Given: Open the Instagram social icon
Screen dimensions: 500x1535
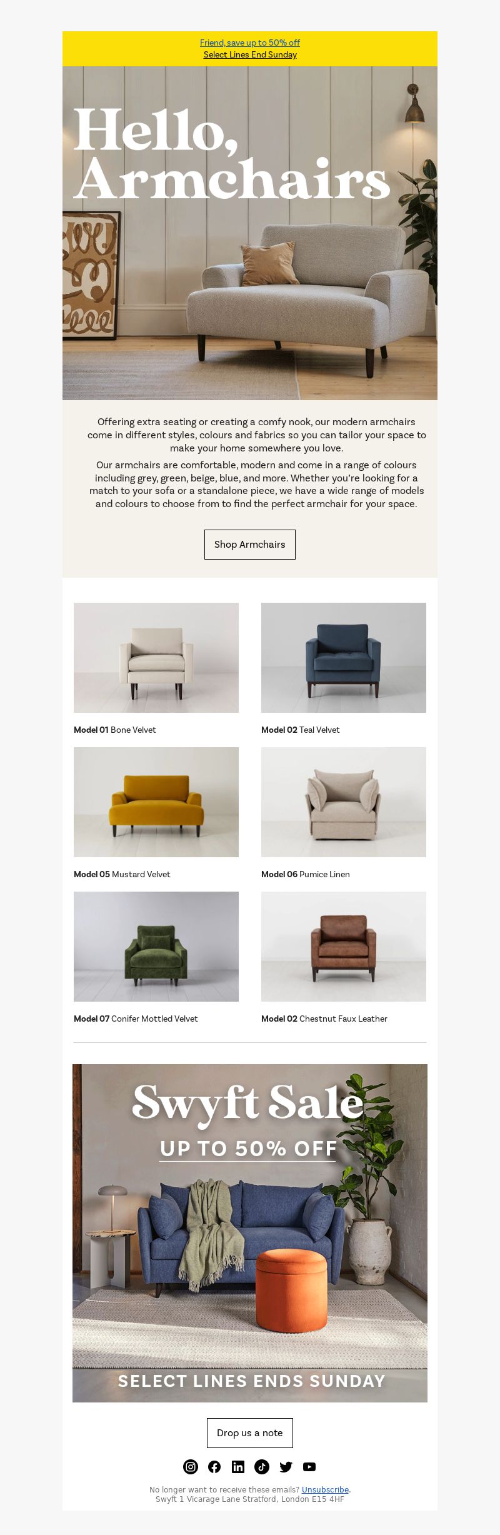Looking at the screenshot, I should pos(191,1466).
